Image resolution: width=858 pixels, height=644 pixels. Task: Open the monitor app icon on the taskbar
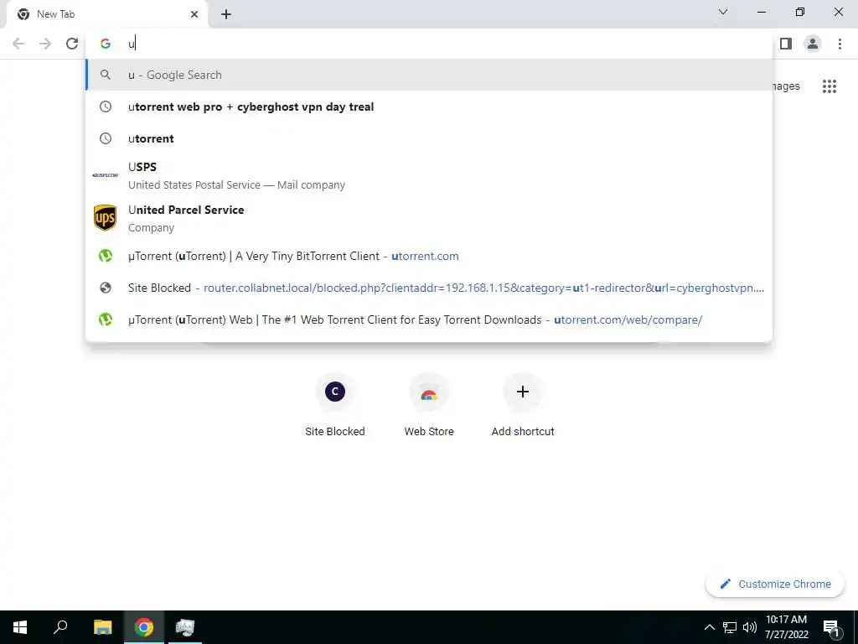coord(185,627)
